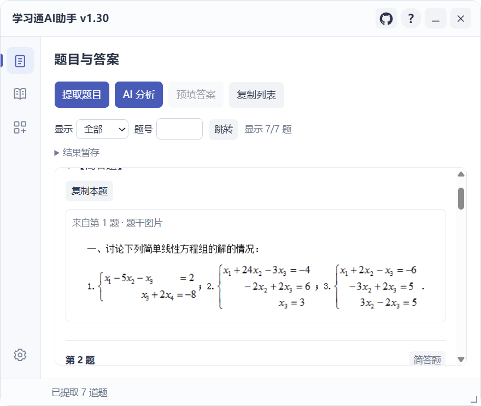Screen dimensions: 481x406
Task: Select the questions list sidebar icon
Action: coord(20,61)
